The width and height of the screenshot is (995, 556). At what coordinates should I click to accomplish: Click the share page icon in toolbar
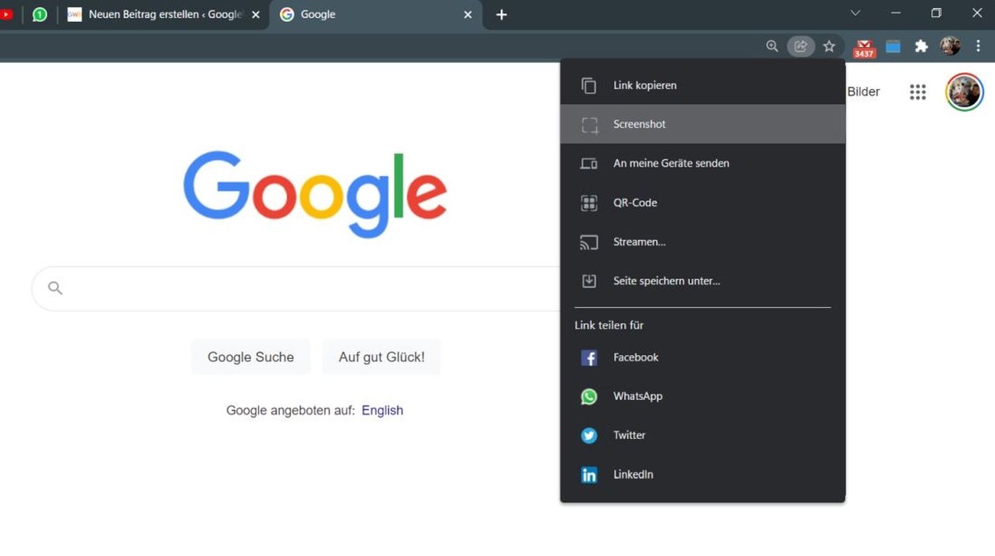(801, 46)
